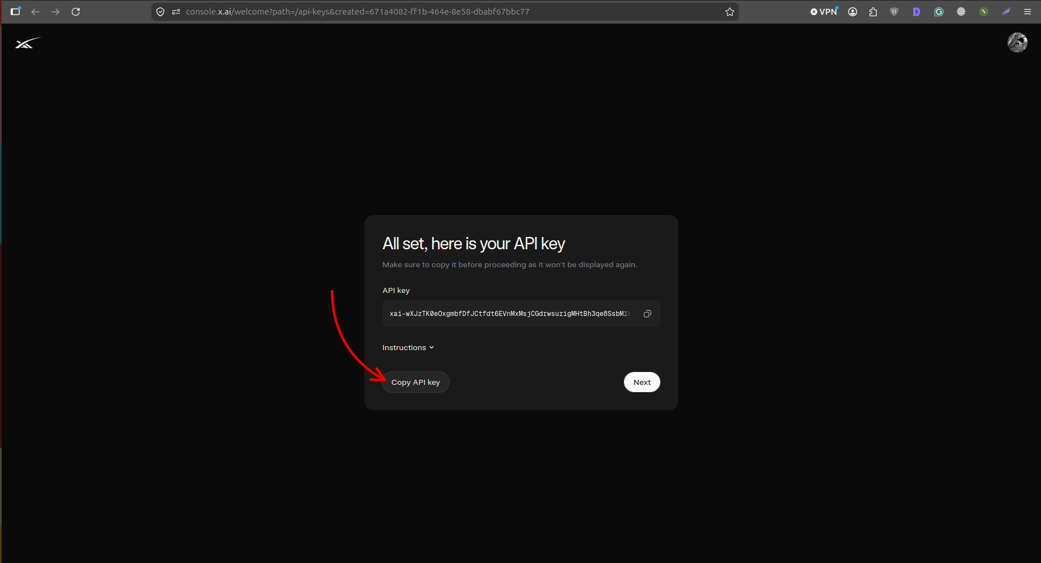Open the extensions puzzle icon
1041x563 pixels.
point(873,12)
